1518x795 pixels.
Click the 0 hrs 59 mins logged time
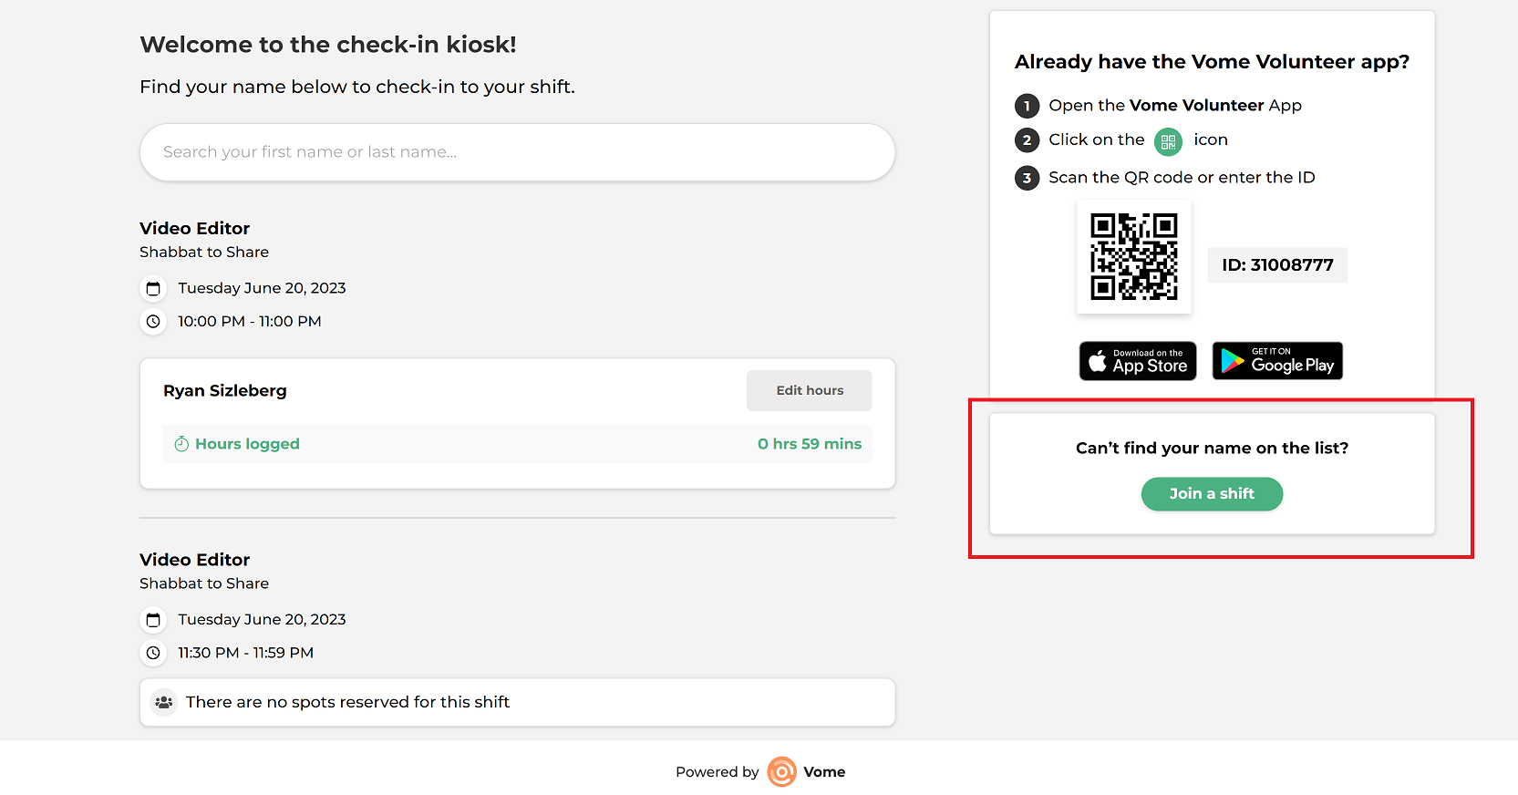tap(810, 444)
